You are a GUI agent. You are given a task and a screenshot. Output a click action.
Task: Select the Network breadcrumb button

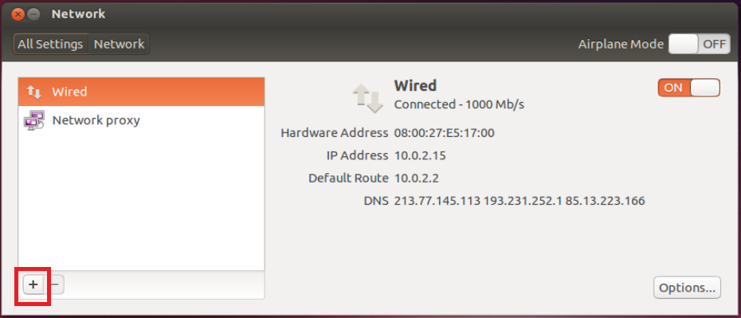click(119, 44)
